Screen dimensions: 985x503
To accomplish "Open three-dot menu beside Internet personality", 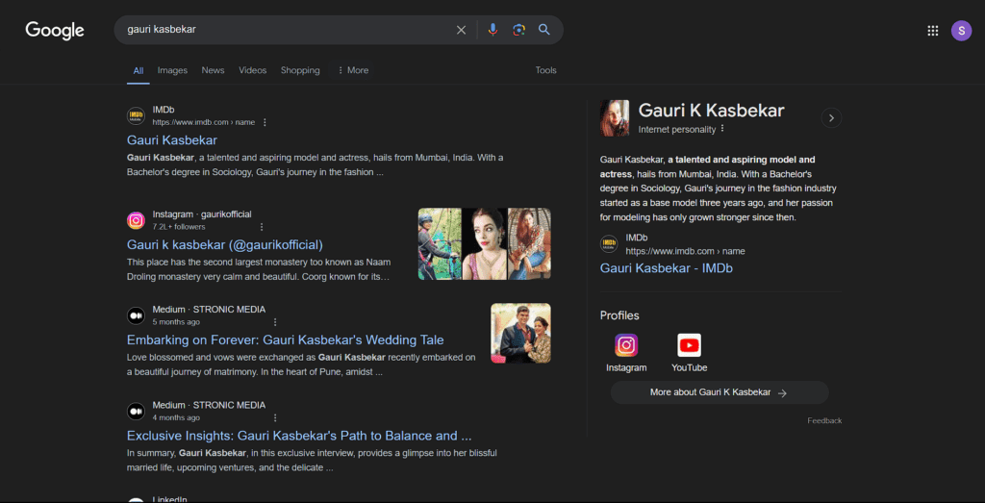I will (722, 129).
